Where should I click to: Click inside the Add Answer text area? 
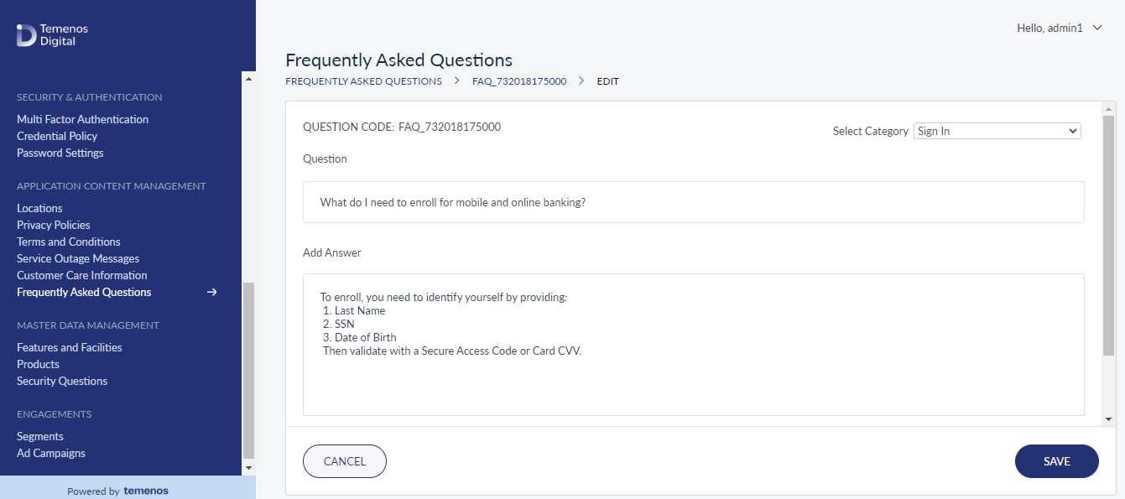(694, 345)
